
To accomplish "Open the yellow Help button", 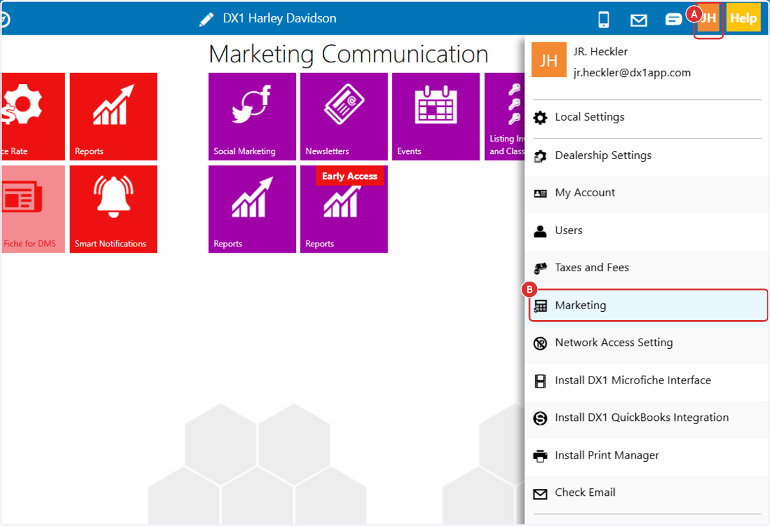I will (743, 19).
